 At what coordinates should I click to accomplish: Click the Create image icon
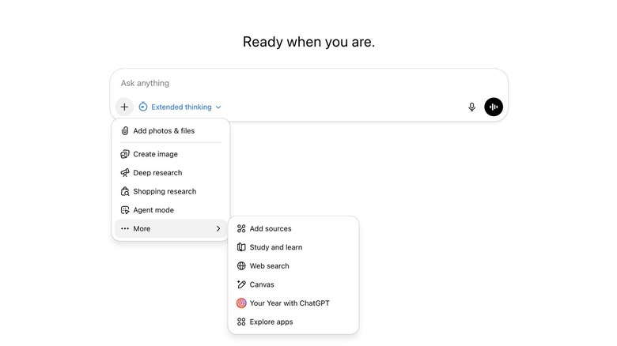pos(125,154)
